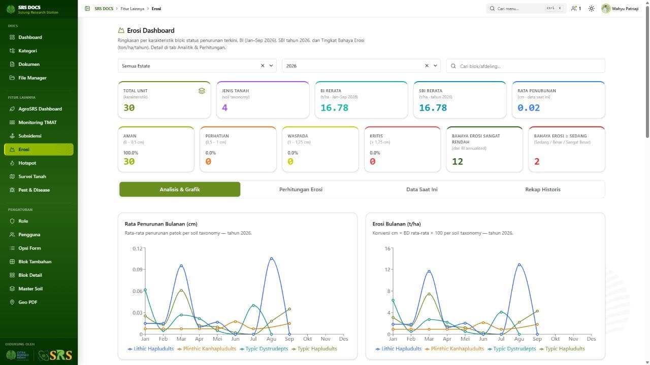650x365 pixels.
Task: Collapse the sidebar panel icon
Action: coord(87,9)
